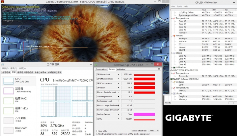Switch to 詳細資料 tab in Task Manager
The image size is (237, 136).
point(52,72)
